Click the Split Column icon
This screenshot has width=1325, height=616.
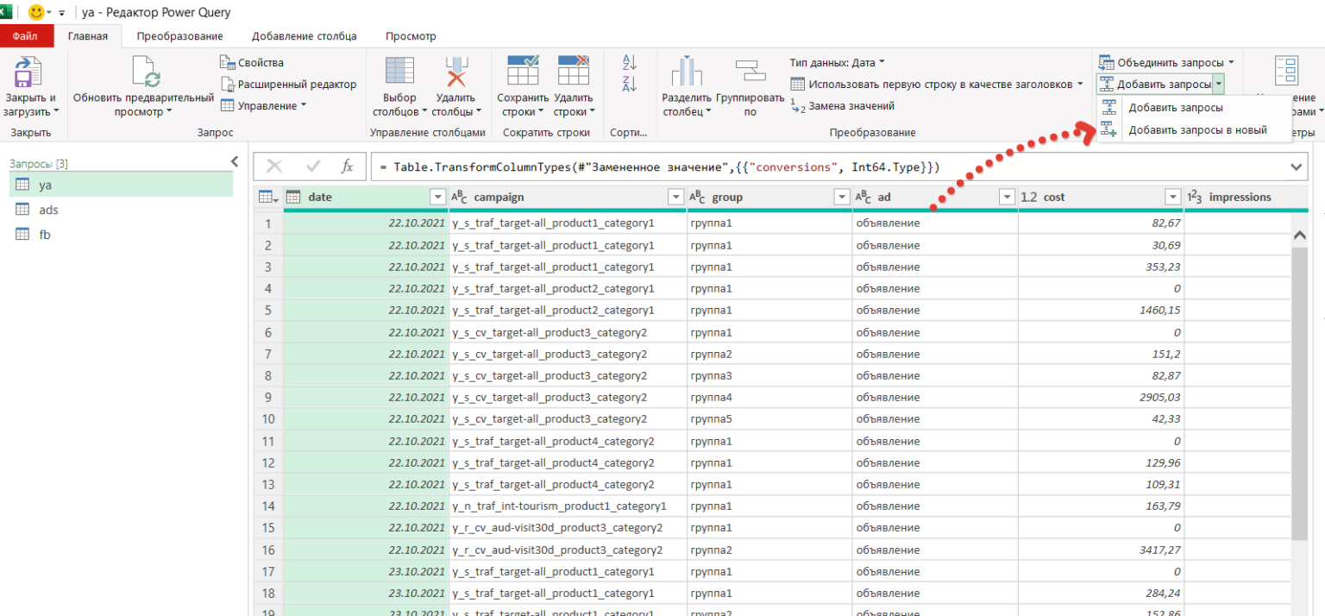(x=687, y=72)
